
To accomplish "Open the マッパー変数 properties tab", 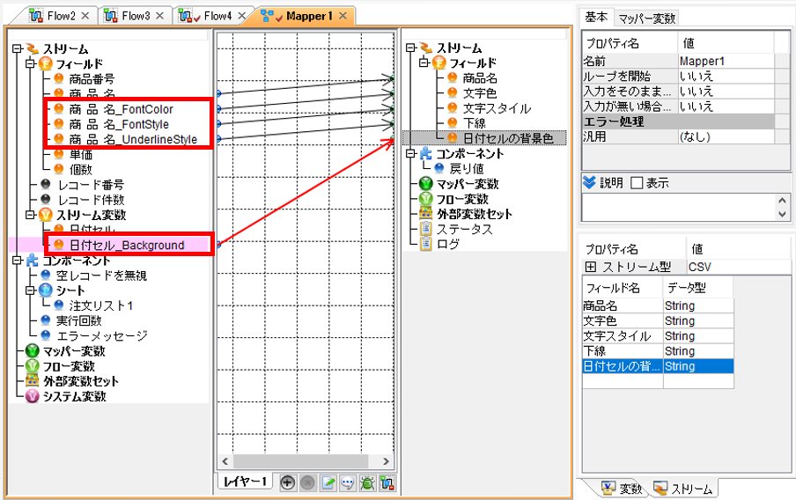I will [646, 18].
